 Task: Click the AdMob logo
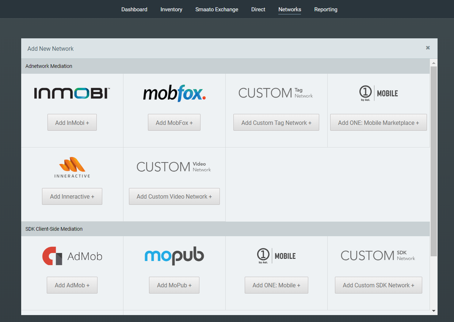tap(72, 256)
